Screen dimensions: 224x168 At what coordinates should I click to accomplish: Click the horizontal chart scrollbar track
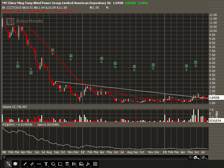97,157
